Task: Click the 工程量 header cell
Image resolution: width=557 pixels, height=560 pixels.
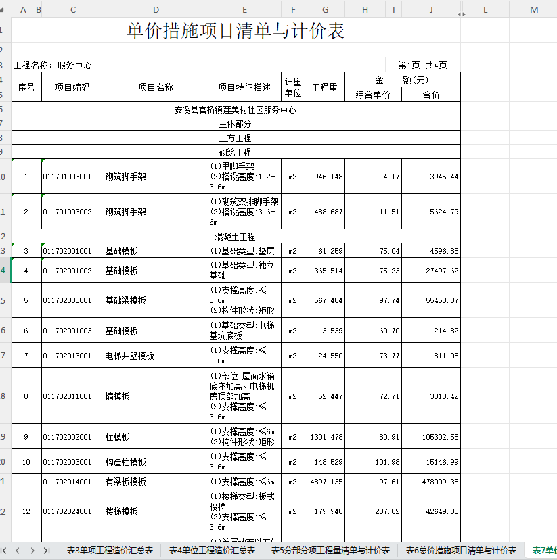Action: [x=325, y=87]
